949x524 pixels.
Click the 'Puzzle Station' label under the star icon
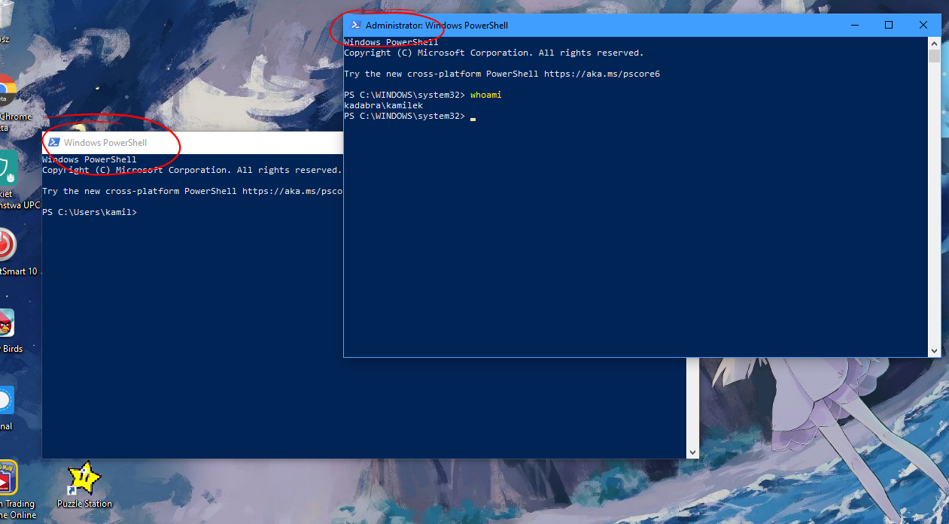click(x=84, y=504)
